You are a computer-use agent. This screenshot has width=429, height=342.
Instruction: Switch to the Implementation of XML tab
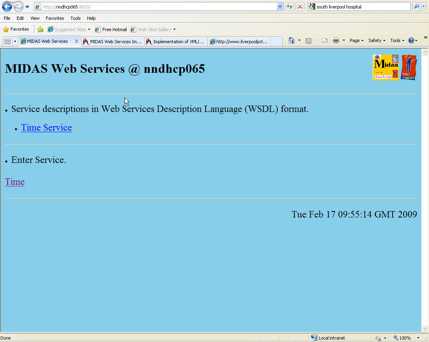coord(176,42)
